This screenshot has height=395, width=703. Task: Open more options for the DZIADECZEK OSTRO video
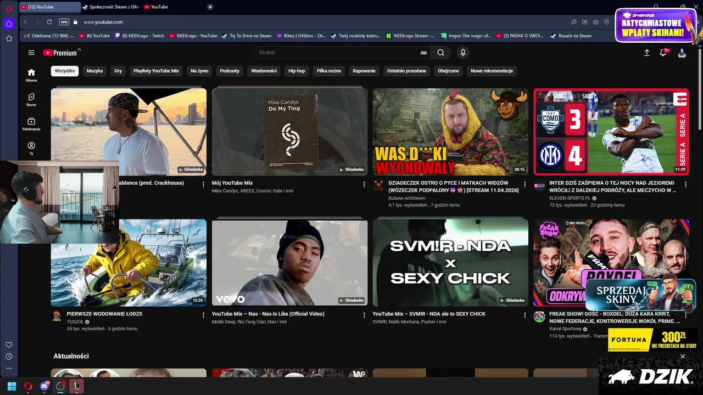tap(525, 184)
